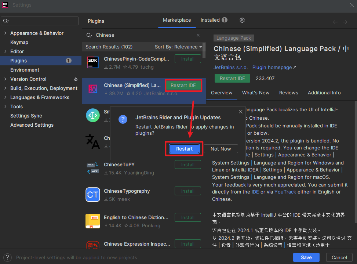Viewport: 357px width, 264px height.
Task: Click the Rider RD logo in titlebar
Action: (x=5, y=5)
